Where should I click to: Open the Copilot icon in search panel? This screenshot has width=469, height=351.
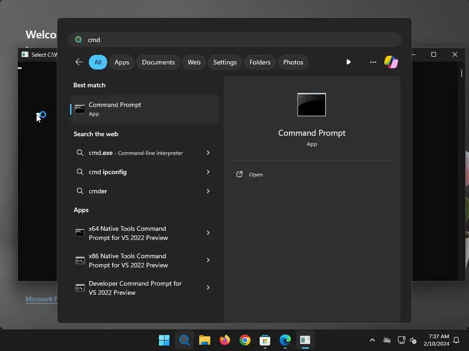point(391,62)
